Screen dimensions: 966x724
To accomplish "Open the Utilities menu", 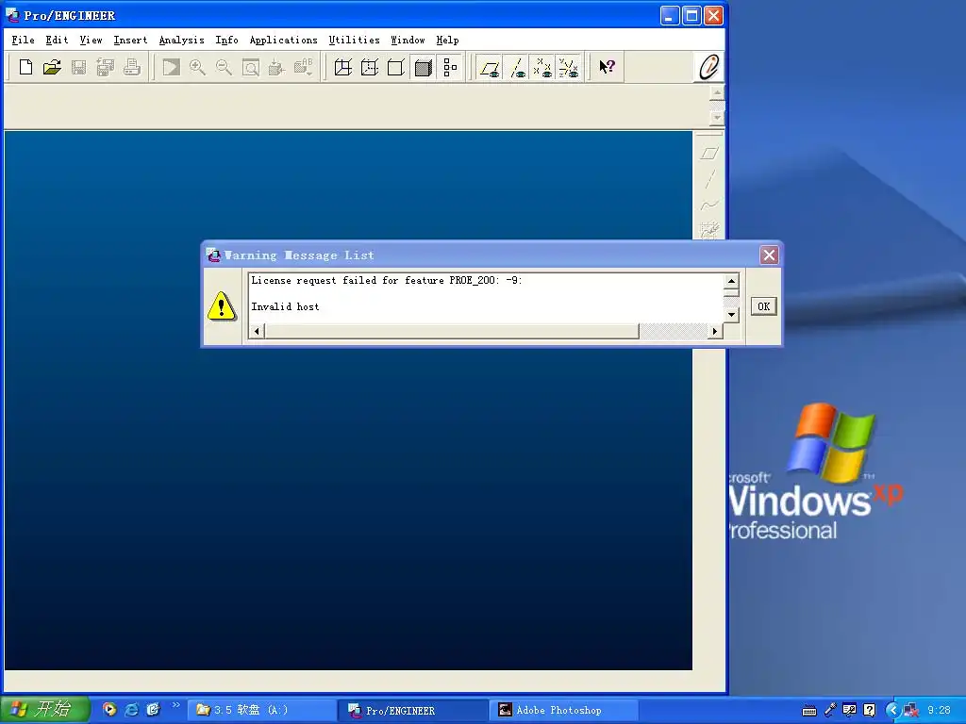I will pyautogui.click(x=354, y=40).
